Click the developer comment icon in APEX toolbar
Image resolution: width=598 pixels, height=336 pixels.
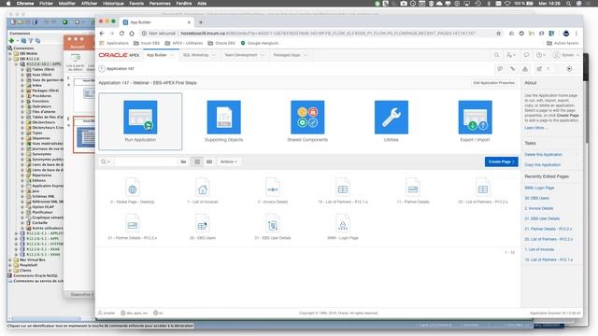click(500, 69)
